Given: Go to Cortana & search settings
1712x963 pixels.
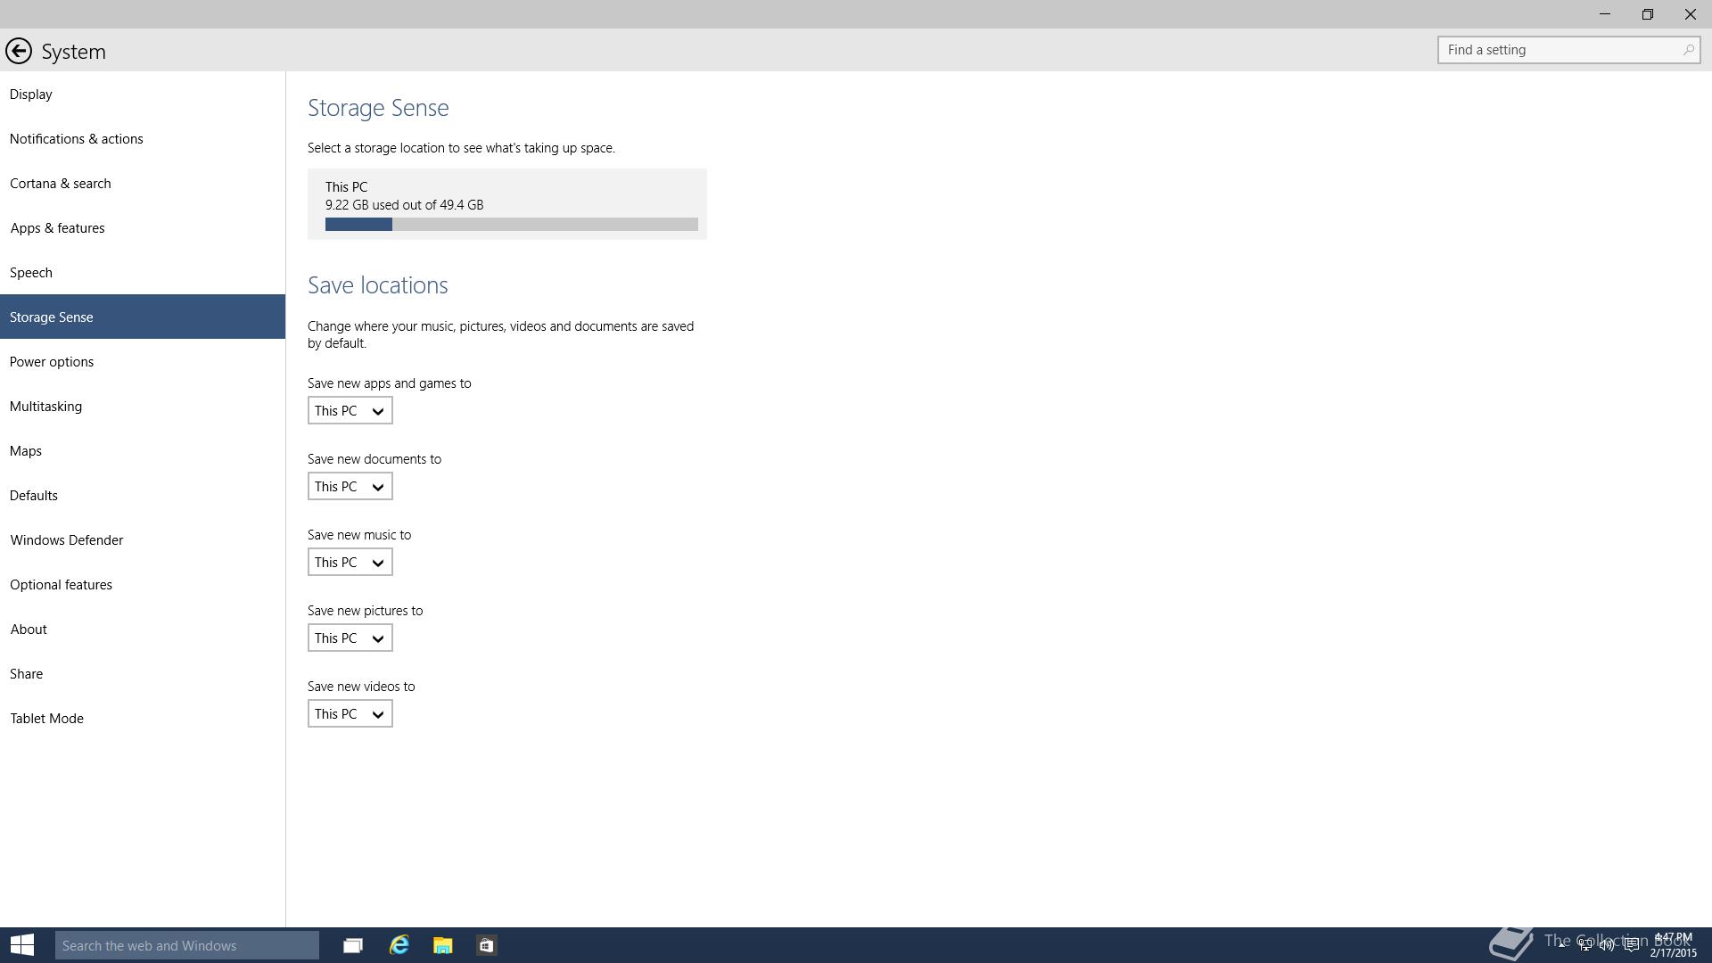Looking at the screenshot, I should tap(143, 183).
